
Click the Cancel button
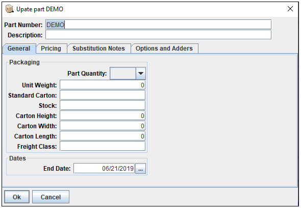pos(51,197)
